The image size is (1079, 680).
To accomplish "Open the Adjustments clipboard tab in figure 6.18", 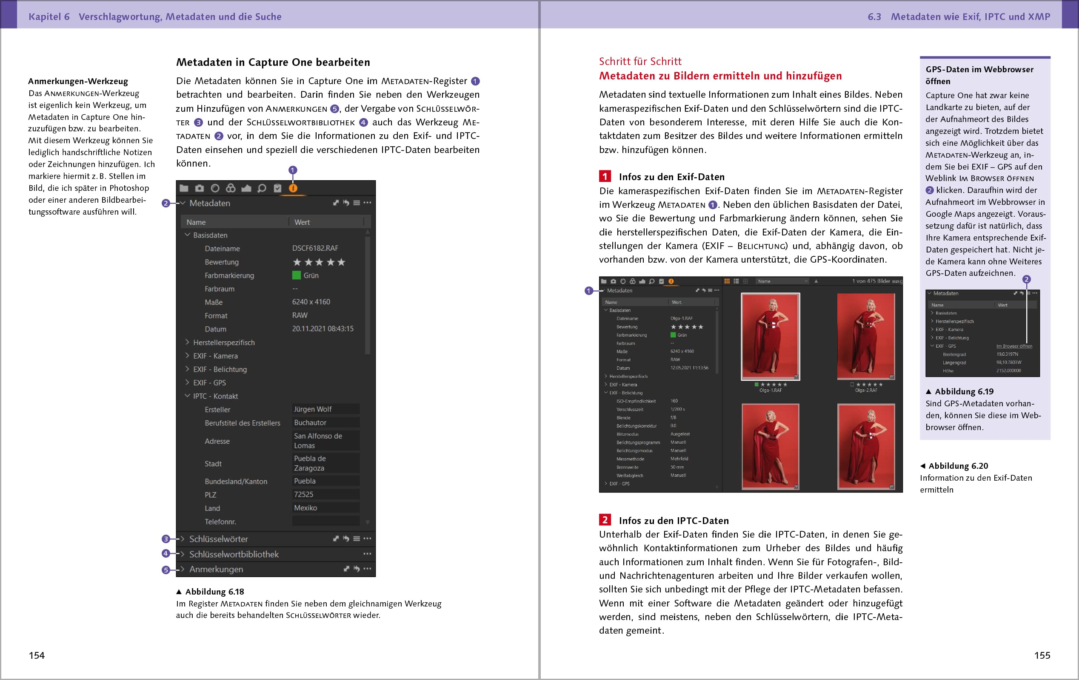I will pos(277,188).
